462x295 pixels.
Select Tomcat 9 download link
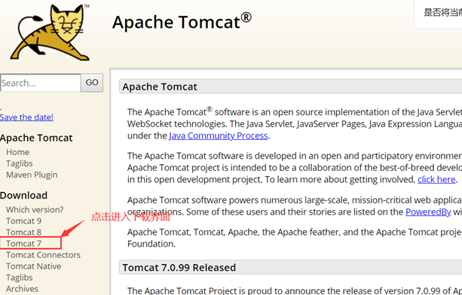click(x=23, y=221)
